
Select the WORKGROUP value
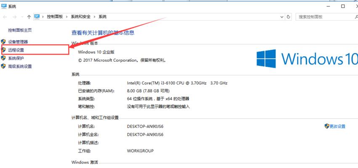pos(140,151)
